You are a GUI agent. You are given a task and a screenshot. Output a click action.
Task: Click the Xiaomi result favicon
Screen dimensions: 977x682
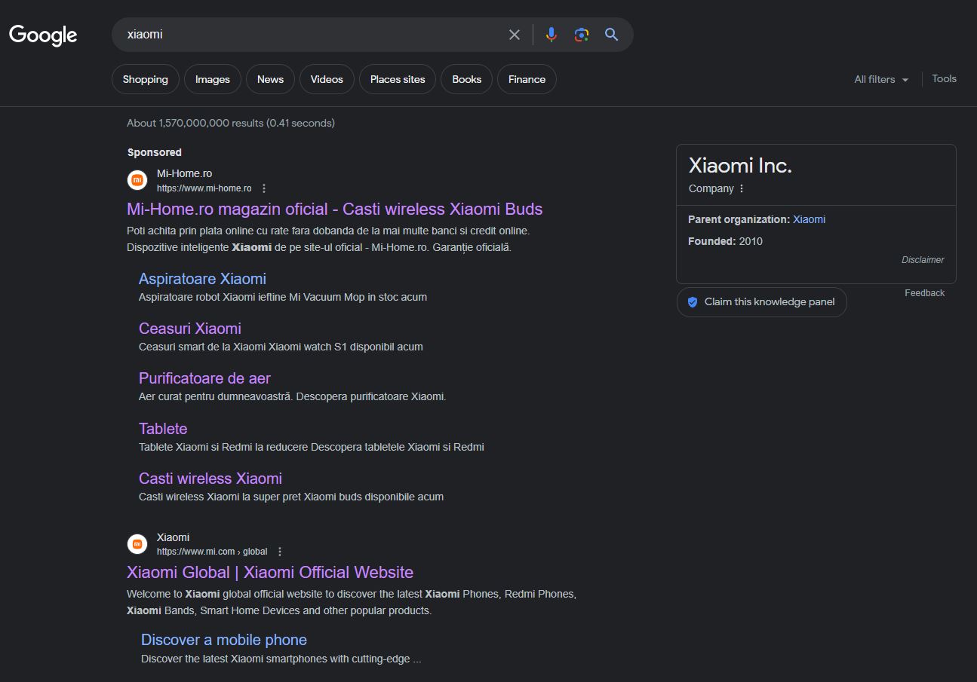(137, 543)
